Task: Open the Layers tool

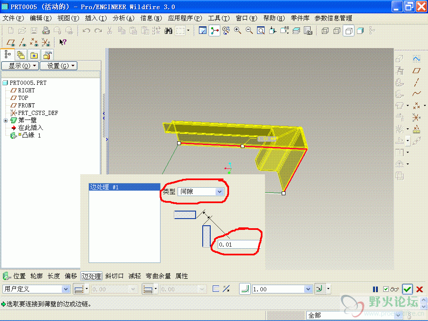Action: point(296,31)
